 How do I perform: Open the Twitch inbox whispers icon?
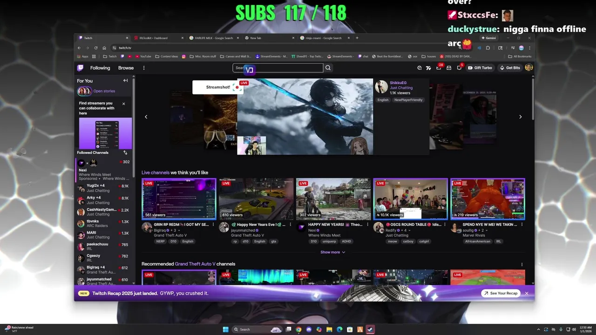tap(449, 68)
